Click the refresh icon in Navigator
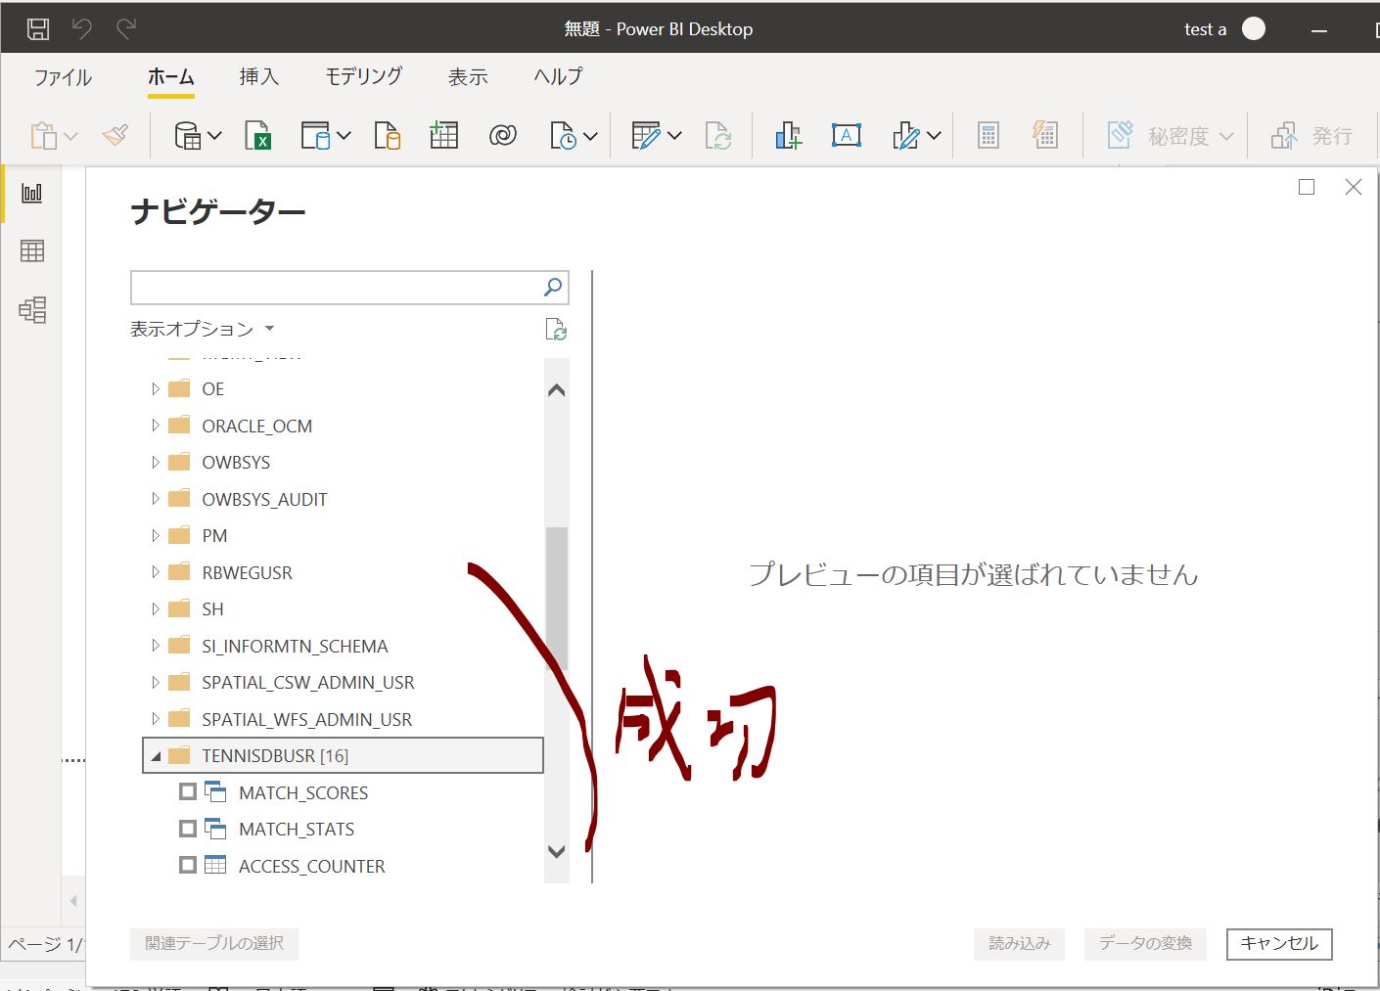Screen dimensions: 1380x991 (x=556, y=330)
